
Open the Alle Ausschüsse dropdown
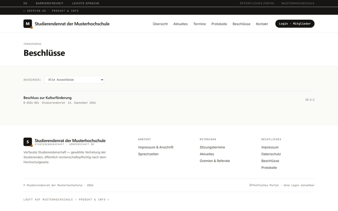[74, 80]
